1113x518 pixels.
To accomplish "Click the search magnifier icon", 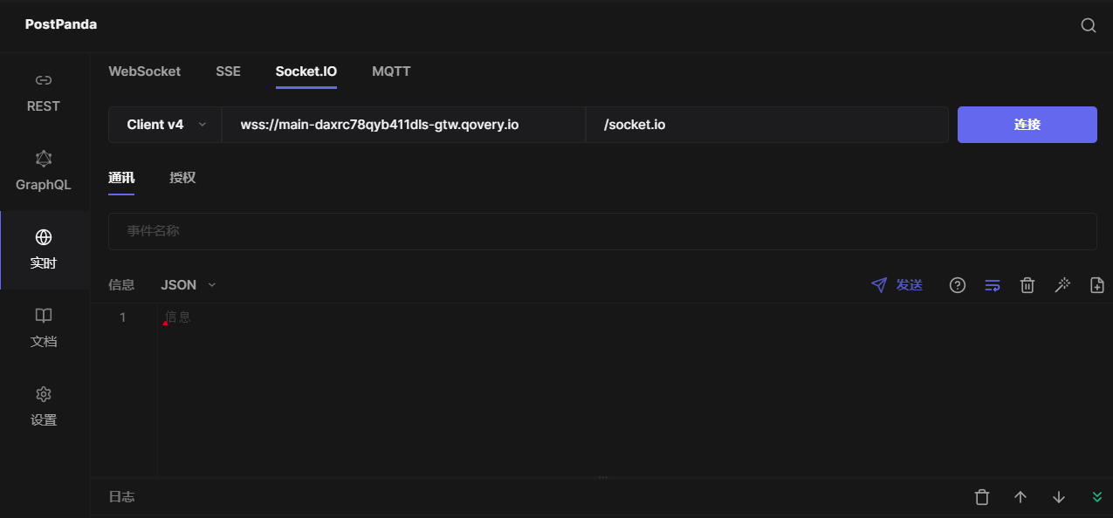I will pyautogui.click(x=1088, y=25).
